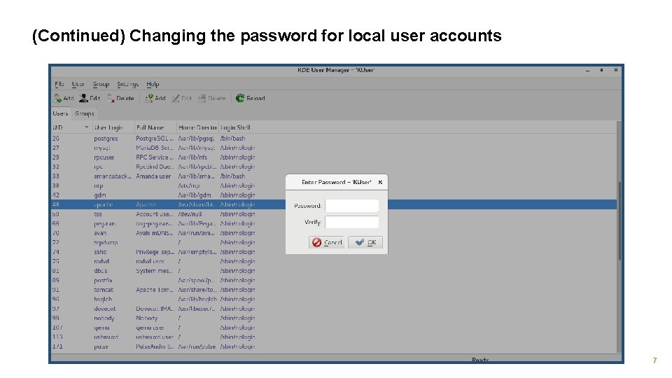Click the /var/lib/nfs home directory cell
The image size is (672, 378).
pyautogui.click(x=193, y=157)
